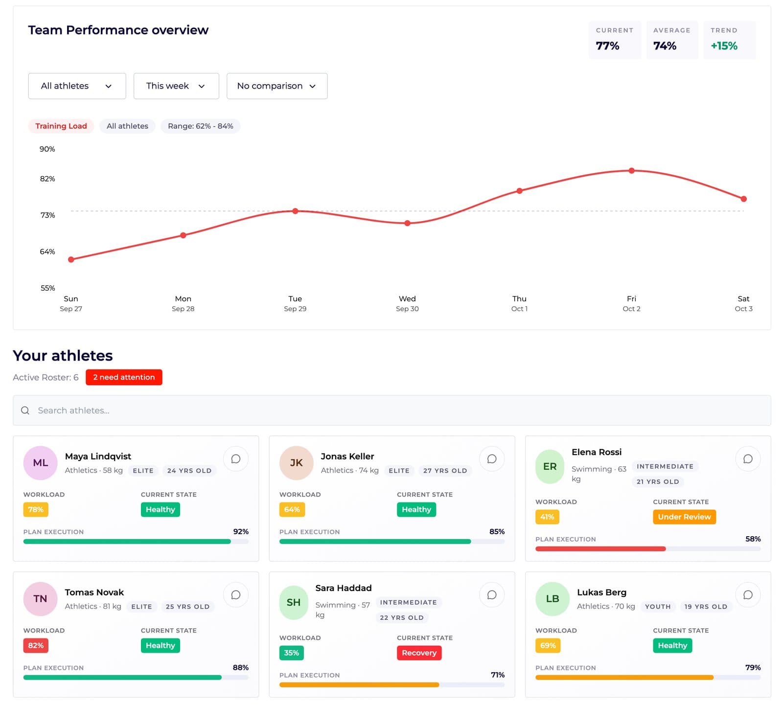The height and width of the screenshot is (705, 783).
Task: Click the ER avatar for Elena Rossi
Action: (x=550, y=467)
